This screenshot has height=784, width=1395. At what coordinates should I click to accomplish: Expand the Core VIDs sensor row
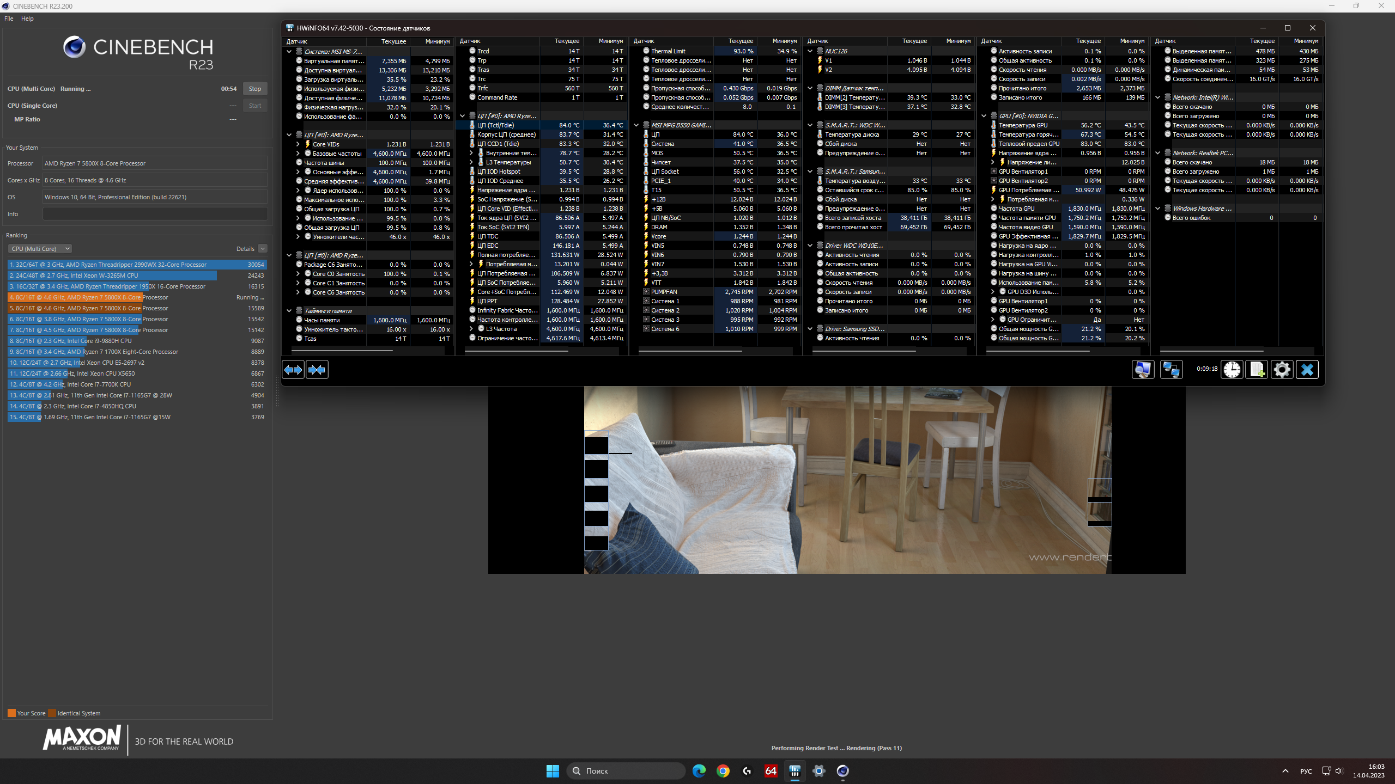coord(298,144)
